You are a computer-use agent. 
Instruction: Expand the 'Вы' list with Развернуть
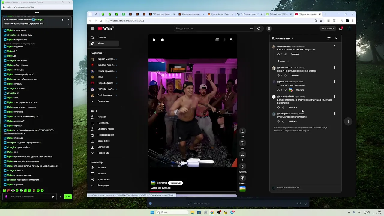103,153
